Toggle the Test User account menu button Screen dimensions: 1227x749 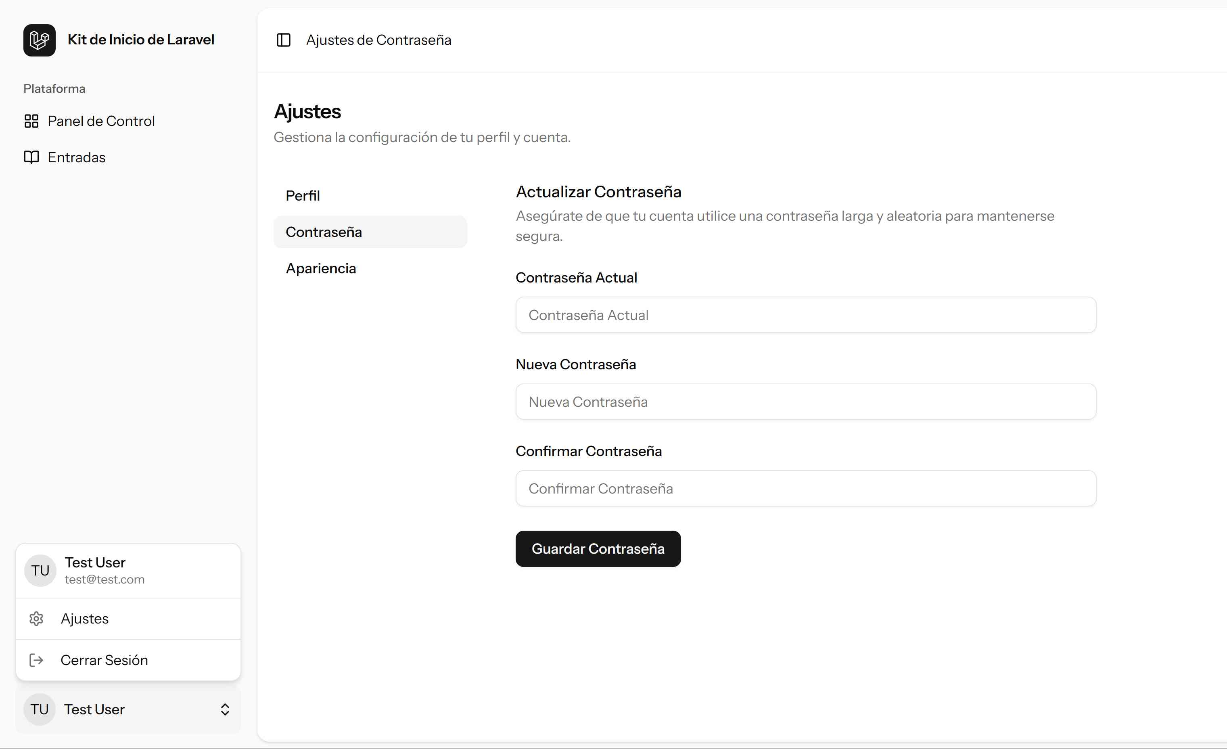[x=128, y=709]
